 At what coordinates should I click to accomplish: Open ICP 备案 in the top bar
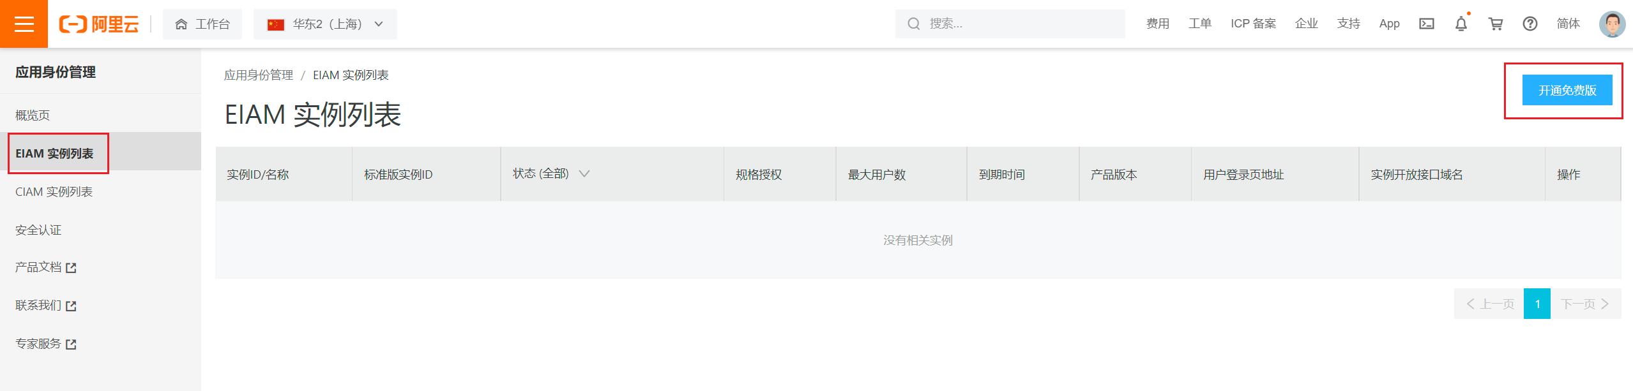click(x=1253, y=24)
